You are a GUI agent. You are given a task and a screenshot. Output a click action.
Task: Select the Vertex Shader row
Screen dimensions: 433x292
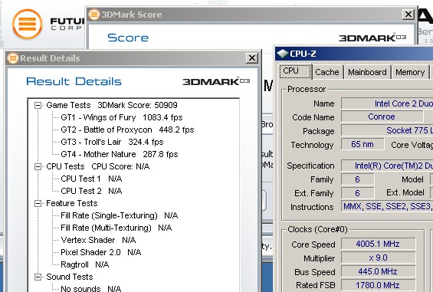[98, 240]
